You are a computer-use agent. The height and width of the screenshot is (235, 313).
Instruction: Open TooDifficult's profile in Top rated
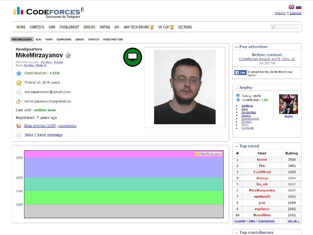click(x=262, y=172)
